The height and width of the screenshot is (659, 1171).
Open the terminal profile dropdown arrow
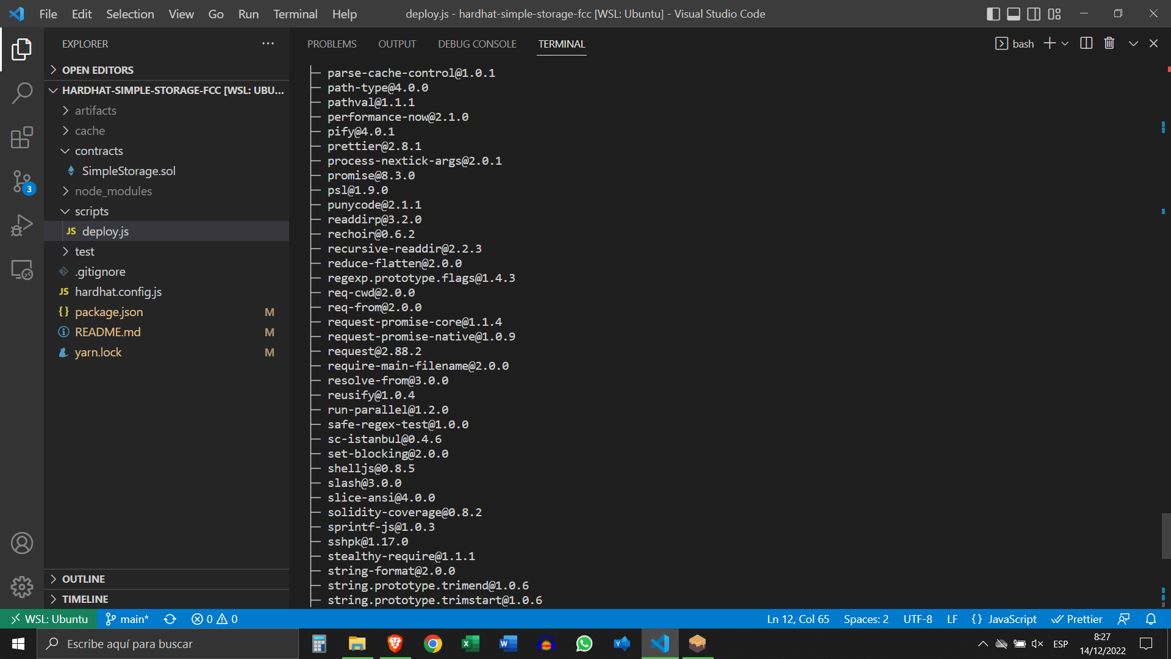[x=1065, y=43]
